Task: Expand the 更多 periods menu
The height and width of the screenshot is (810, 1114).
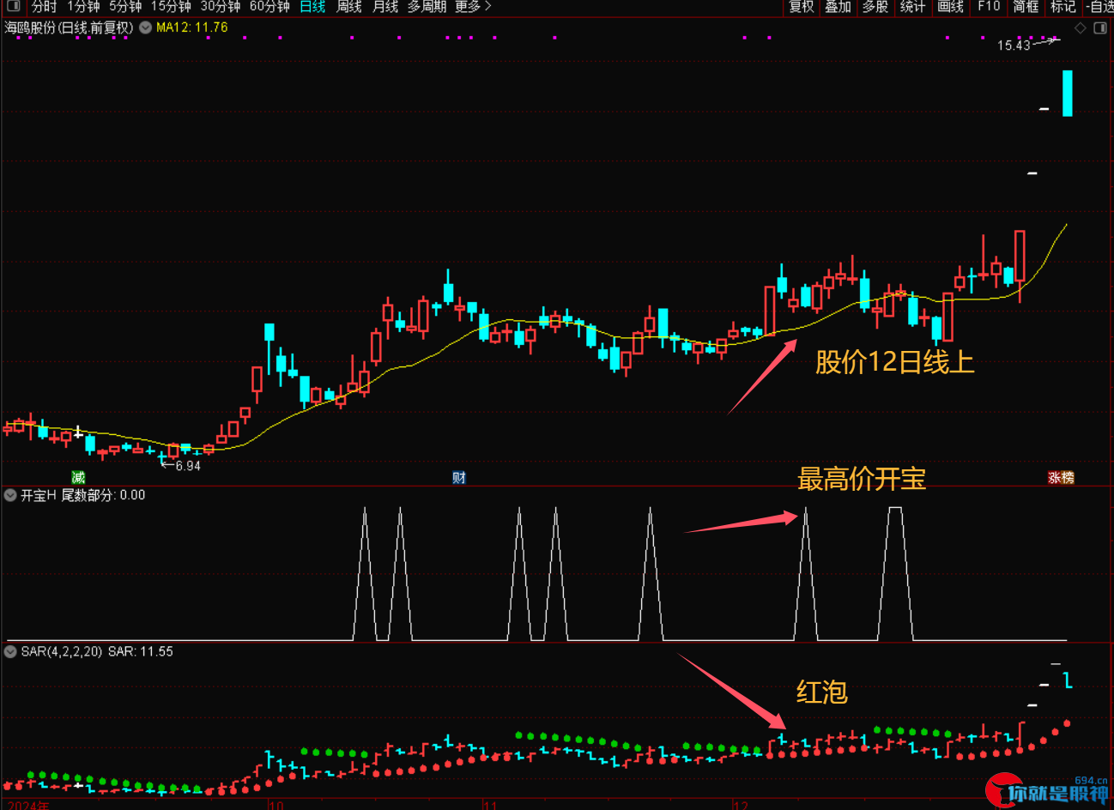Action: tap(473, 7)
